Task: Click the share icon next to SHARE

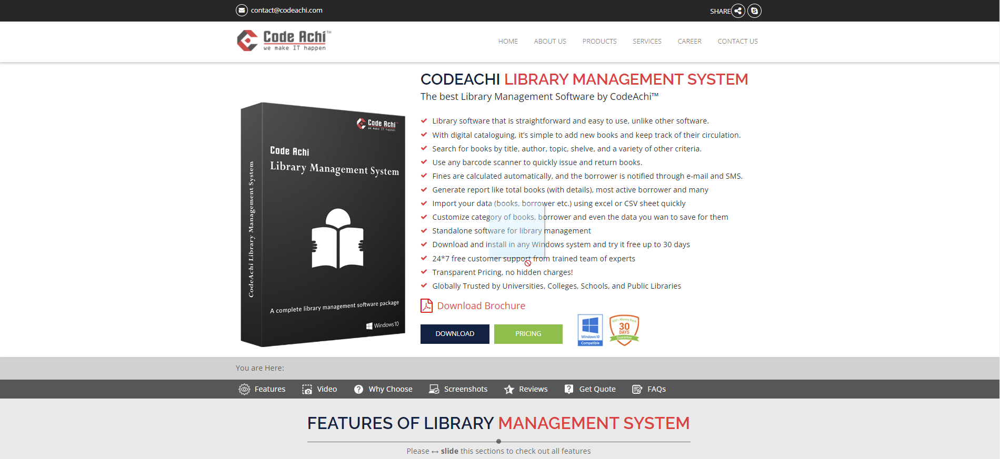Action: (738, 11)
